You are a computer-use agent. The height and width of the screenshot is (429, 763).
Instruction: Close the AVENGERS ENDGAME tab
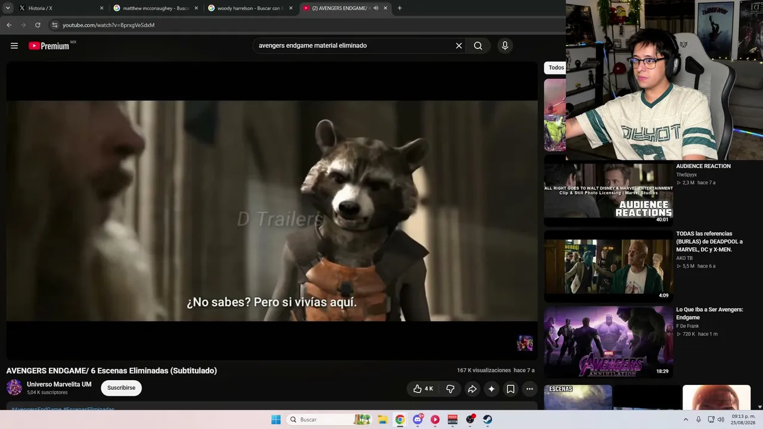(385, 8)
